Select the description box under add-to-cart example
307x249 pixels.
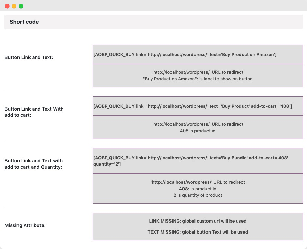point(197,127)
